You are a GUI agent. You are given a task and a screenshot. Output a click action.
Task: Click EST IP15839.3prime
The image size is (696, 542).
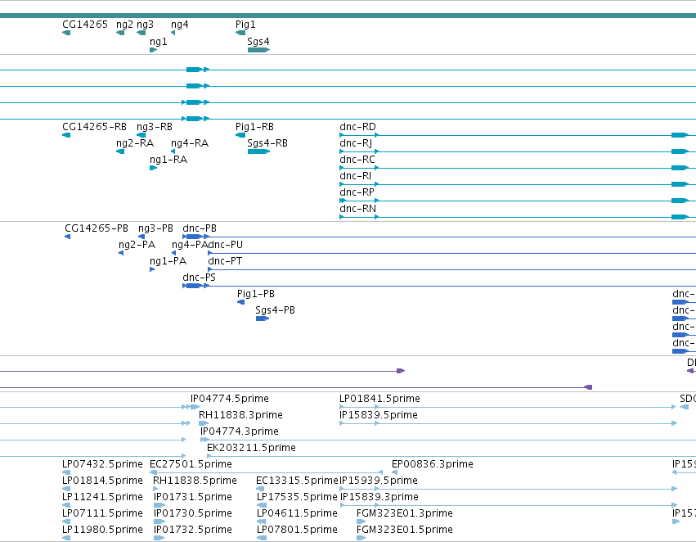[379, 497]
